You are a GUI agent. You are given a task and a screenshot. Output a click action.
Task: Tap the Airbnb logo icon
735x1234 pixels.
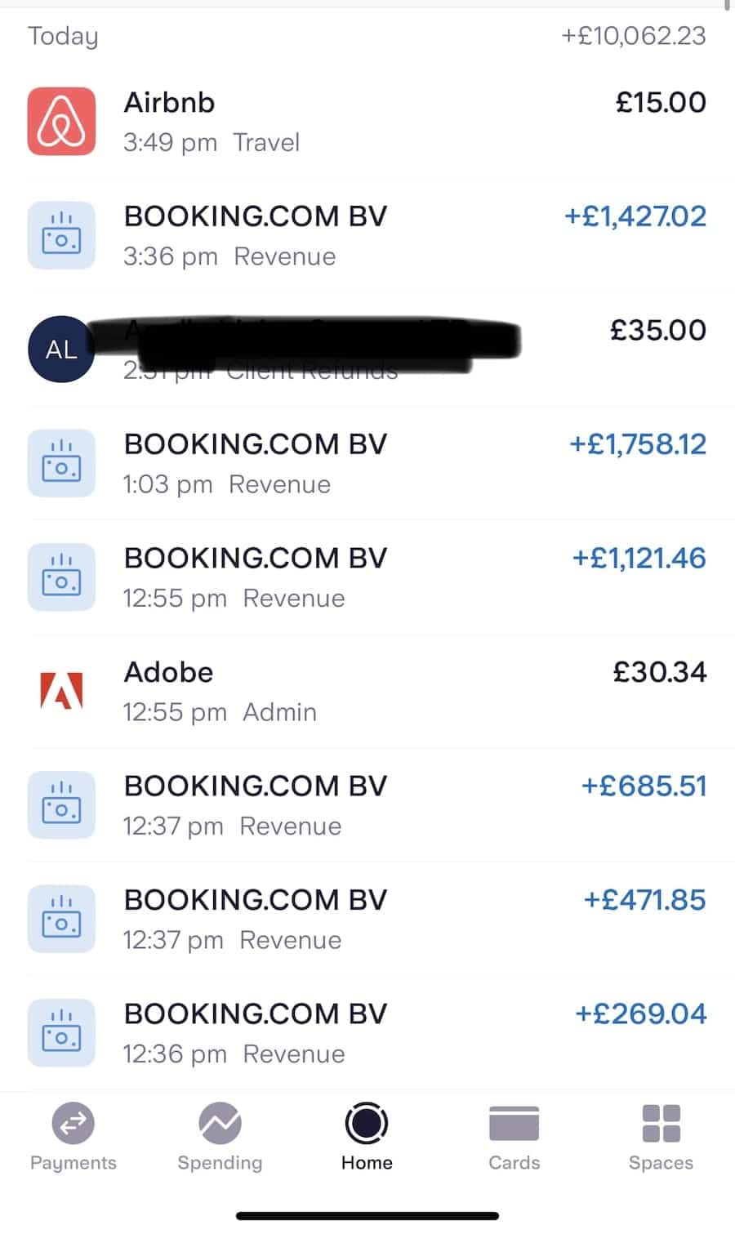click(x=61, y=121)
